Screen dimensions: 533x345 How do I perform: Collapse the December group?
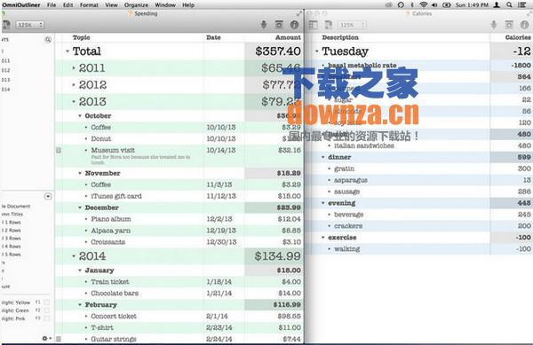(80, 208)
